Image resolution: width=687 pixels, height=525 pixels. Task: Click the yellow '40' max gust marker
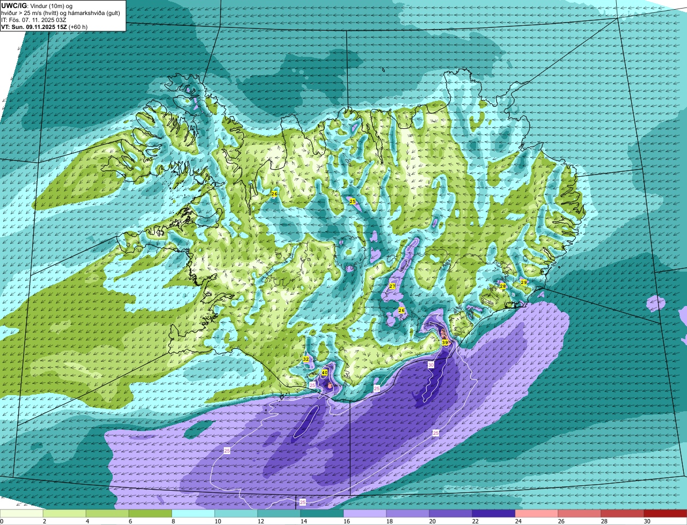click(325, 373)
